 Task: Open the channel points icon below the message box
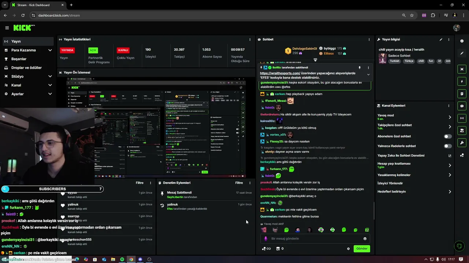tap(266, 249)
